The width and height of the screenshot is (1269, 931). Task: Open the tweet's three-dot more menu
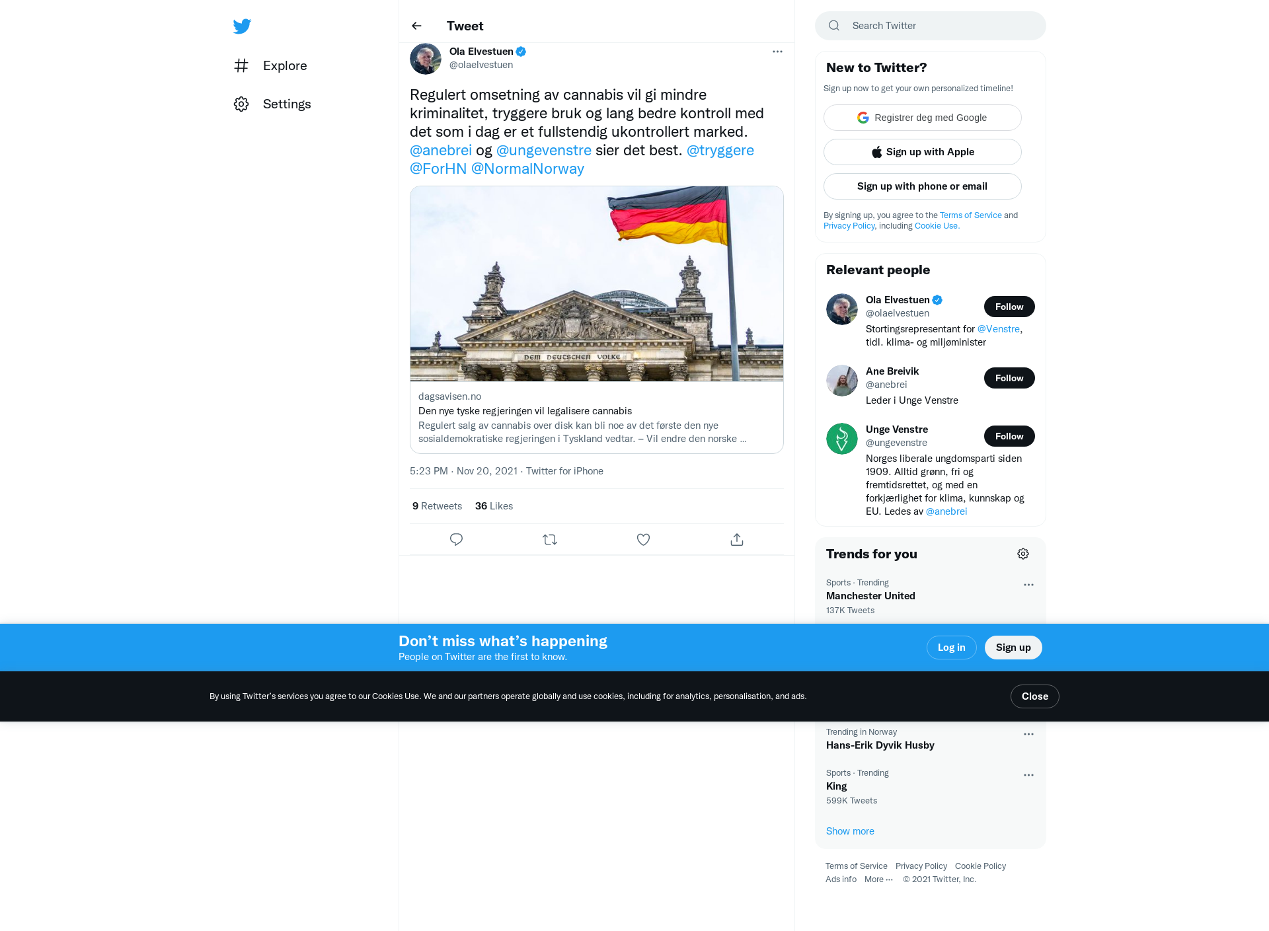pyautogui.click(x=777, y=52)
